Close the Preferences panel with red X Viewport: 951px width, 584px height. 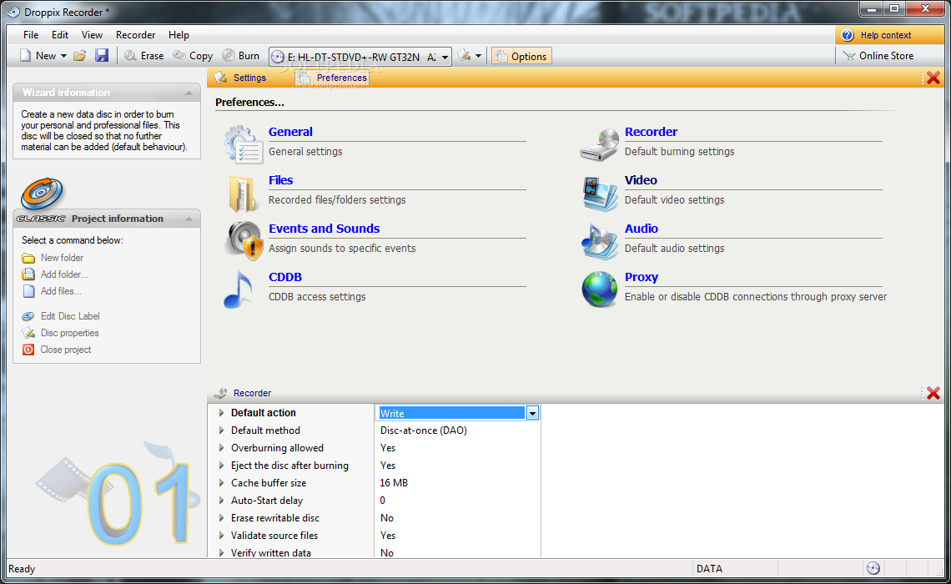pyautogui.click(x=933, y=78)
